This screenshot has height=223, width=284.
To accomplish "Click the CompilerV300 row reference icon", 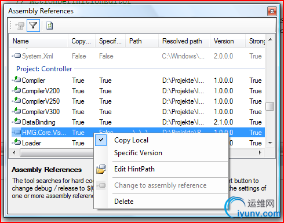I will [17, 111].
